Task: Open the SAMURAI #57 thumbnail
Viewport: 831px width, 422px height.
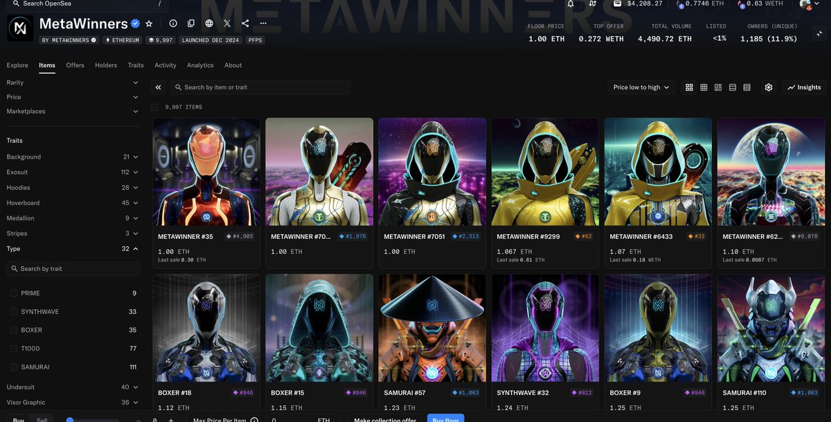Action: point(432,328)
